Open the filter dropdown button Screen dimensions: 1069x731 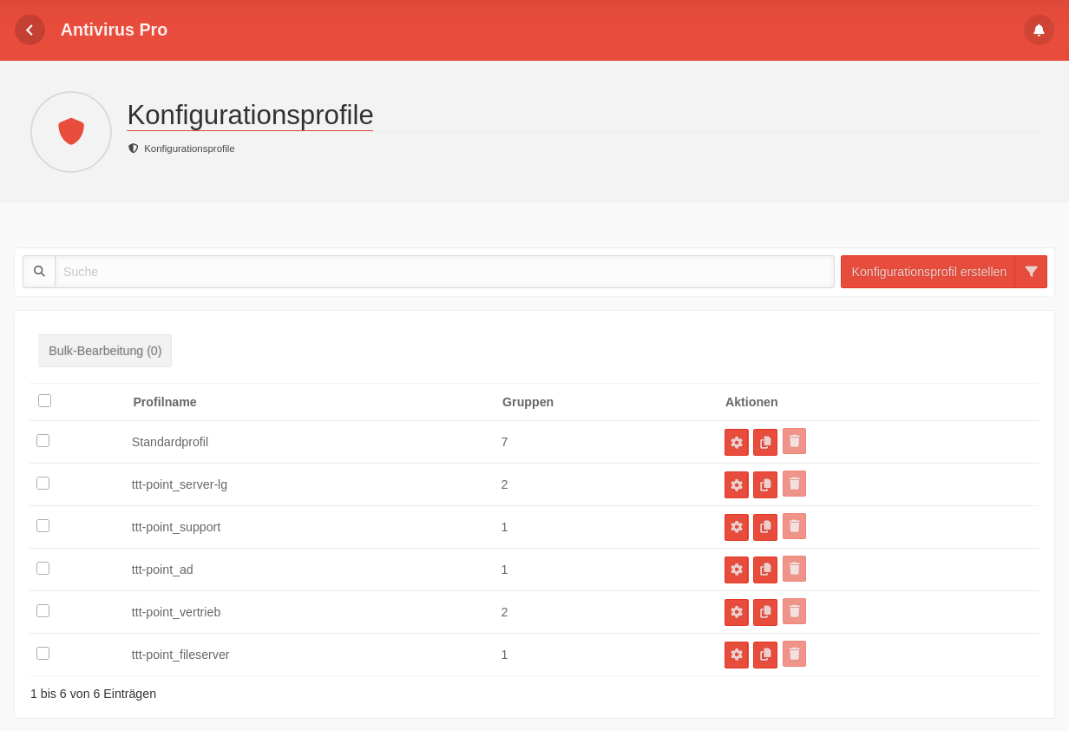(1031, 272)
